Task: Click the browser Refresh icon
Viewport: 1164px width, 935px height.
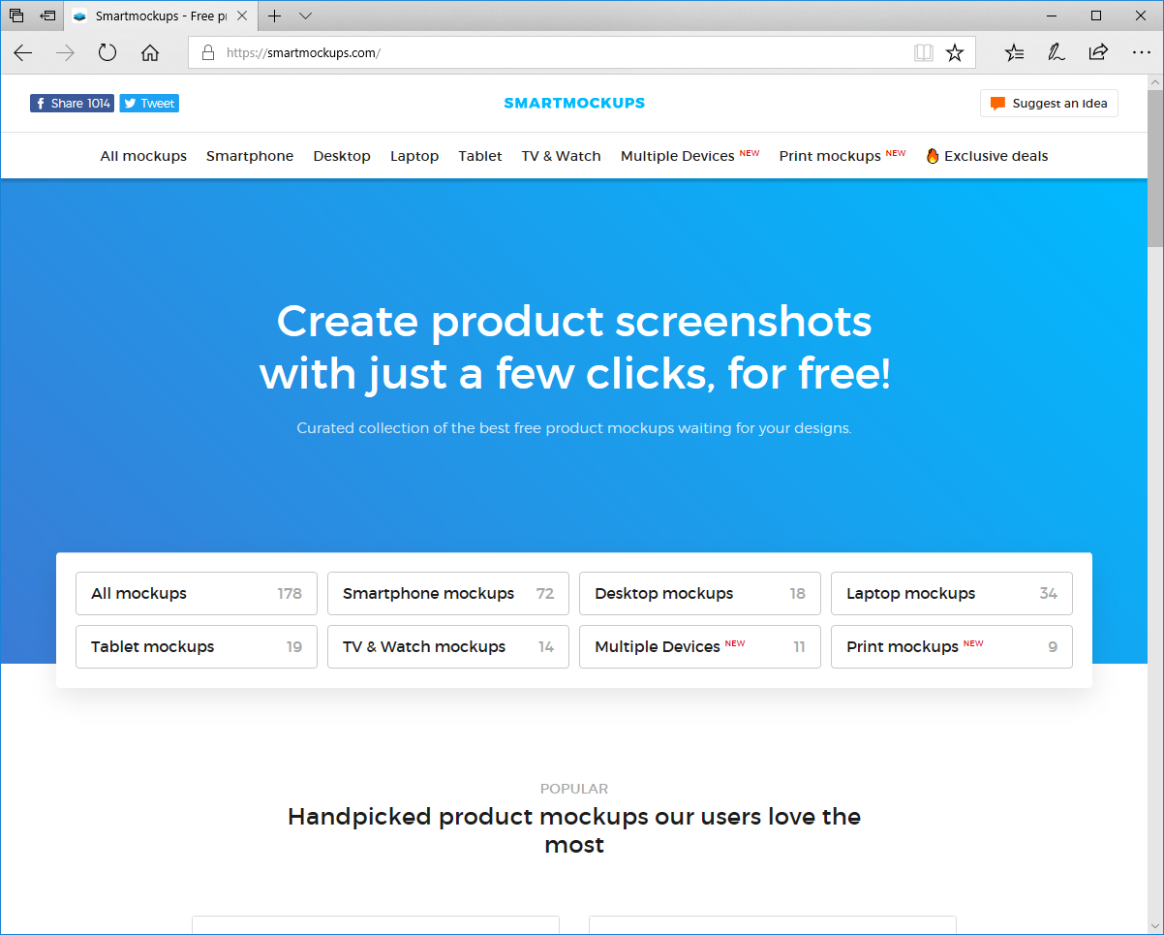Action: point(107,53)
